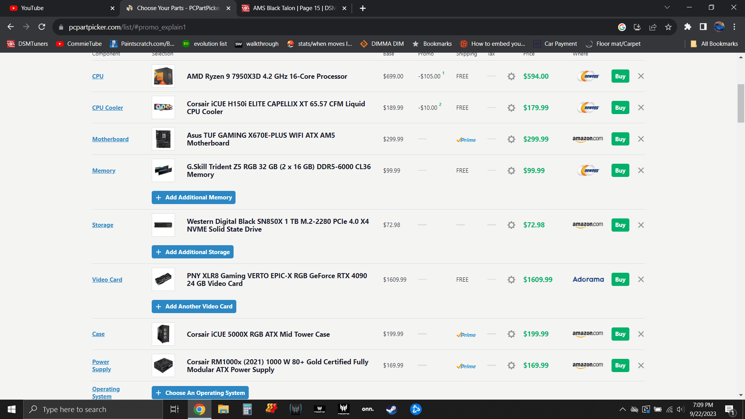Buy the Corsair RM1000x power supply
Image resolution: width=745 pixels, height=419 pixels.
click(x=620, y=365)
